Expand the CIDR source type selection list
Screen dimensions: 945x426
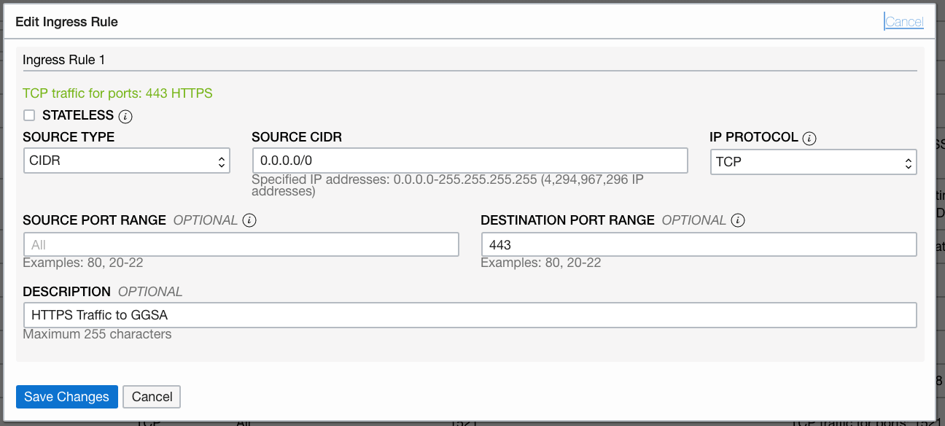pyautogui.click(x=126, y=160)
